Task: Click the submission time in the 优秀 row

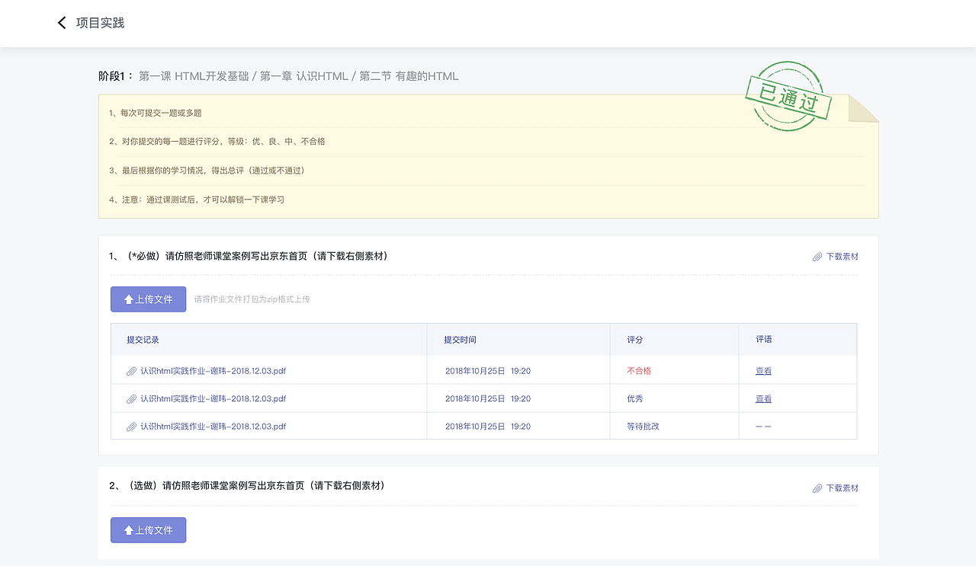Action: [488, 398]
